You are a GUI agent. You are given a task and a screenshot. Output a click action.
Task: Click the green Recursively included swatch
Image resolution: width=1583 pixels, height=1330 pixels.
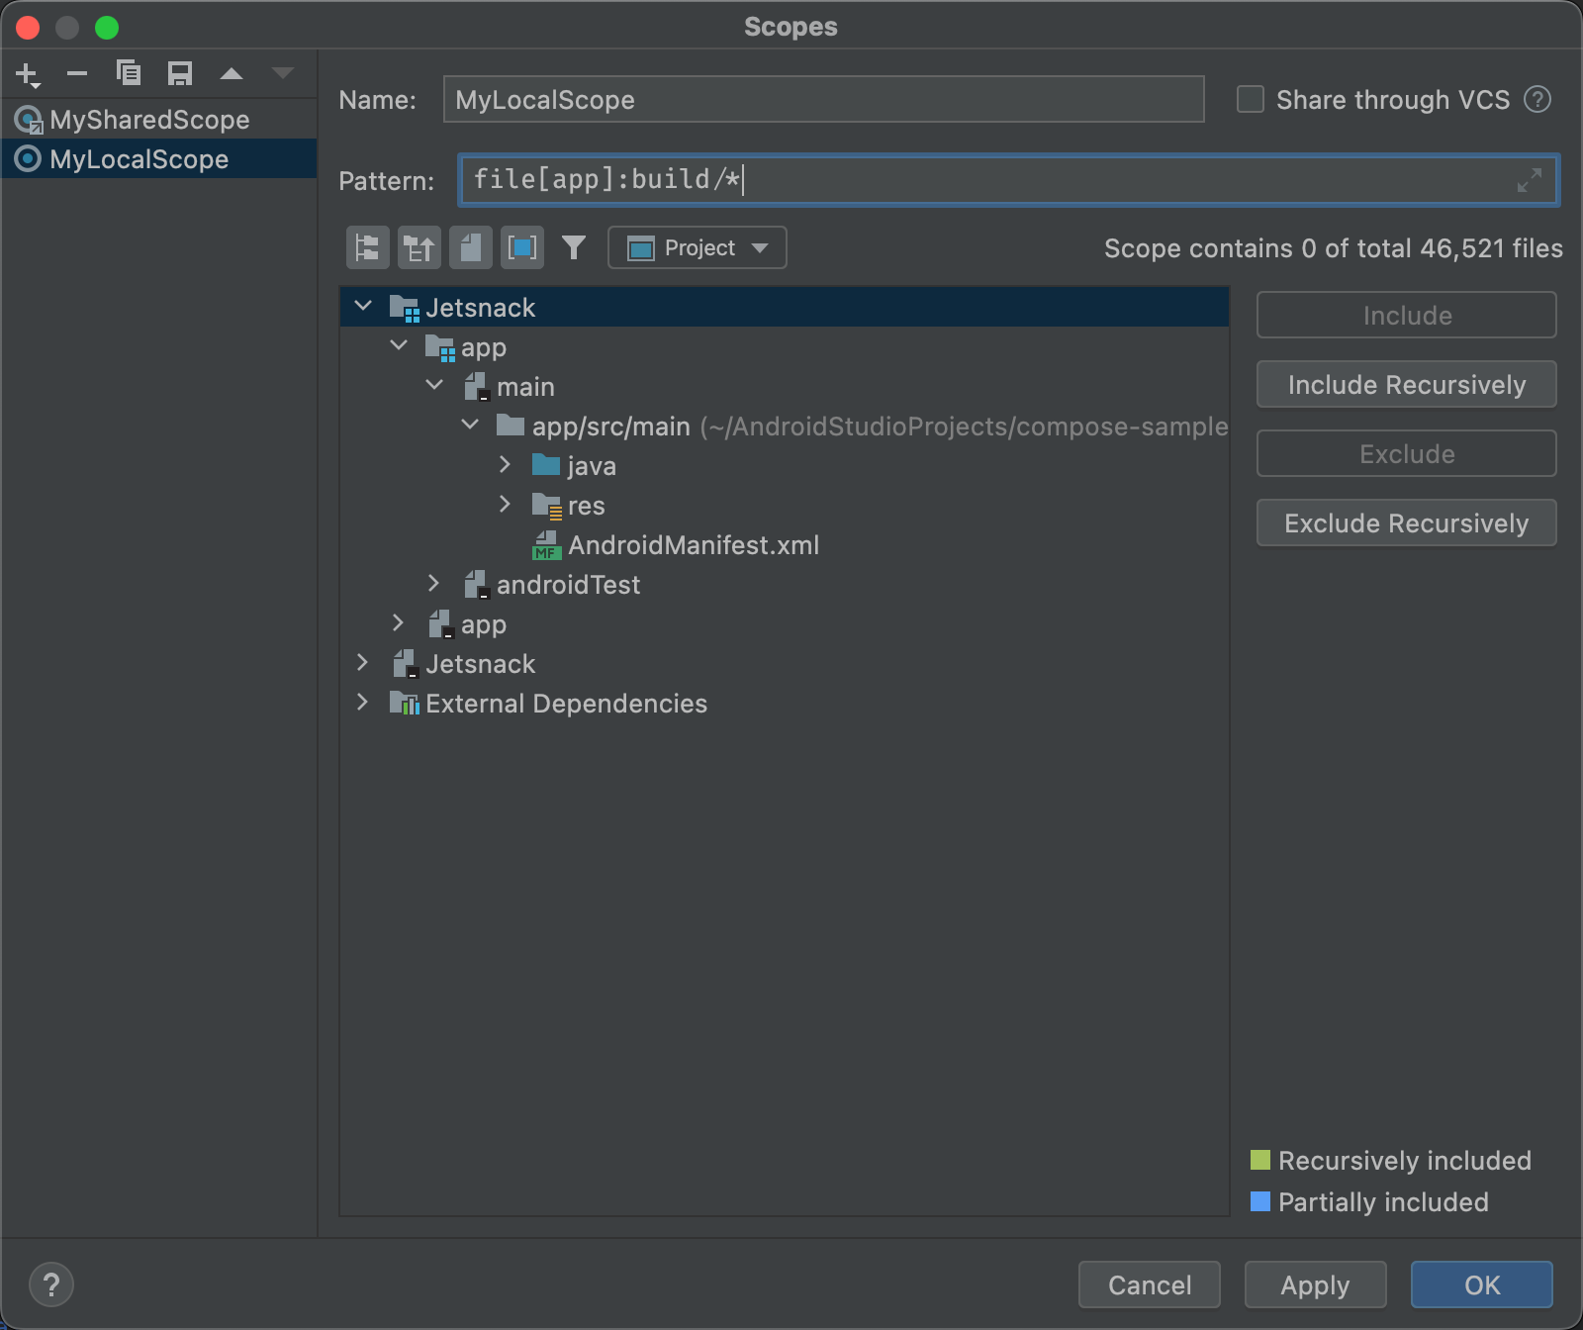(x=1260, y=1160)
